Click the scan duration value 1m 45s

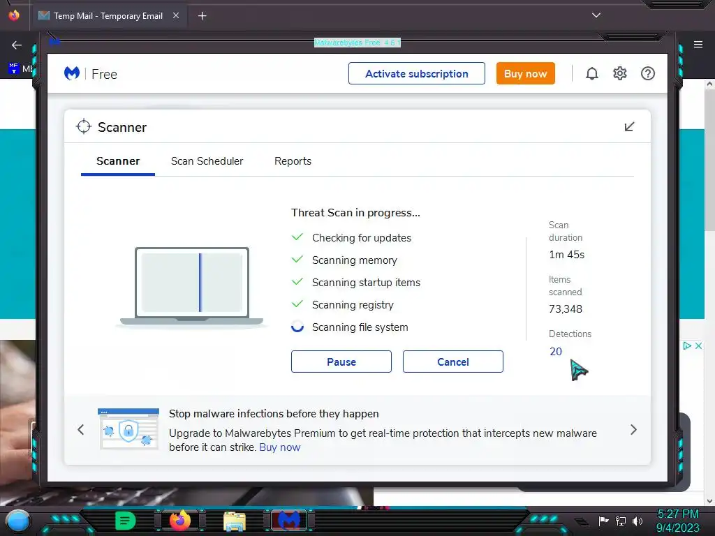(567, 255)
